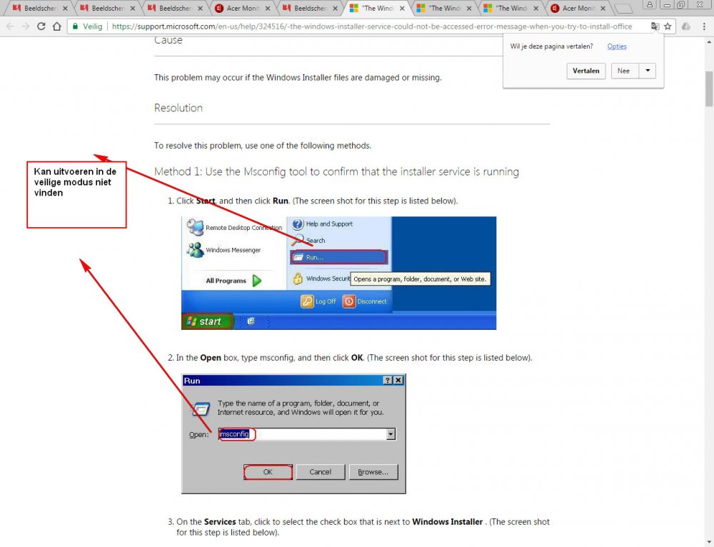The width and height of the screenshot is (714, 547).
Task: Open a new tab with the blank tab button
Action: 623,8
